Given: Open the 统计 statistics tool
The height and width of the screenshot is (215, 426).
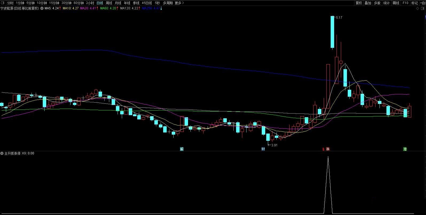Looking at the screenshot, I should pos(386,3).
